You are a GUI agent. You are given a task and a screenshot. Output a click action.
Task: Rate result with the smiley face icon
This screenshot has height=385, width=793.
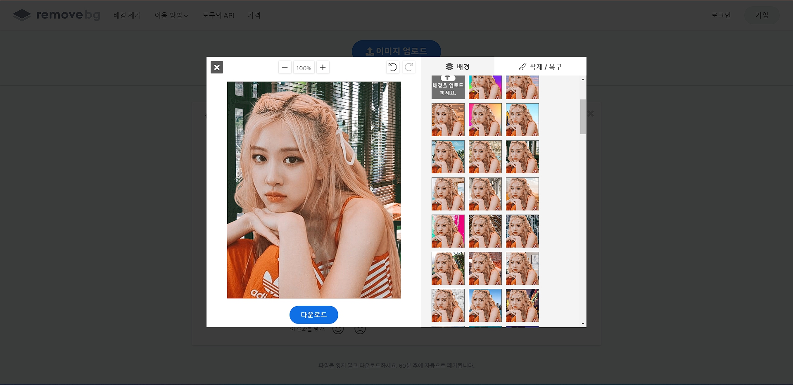(338, 330)
